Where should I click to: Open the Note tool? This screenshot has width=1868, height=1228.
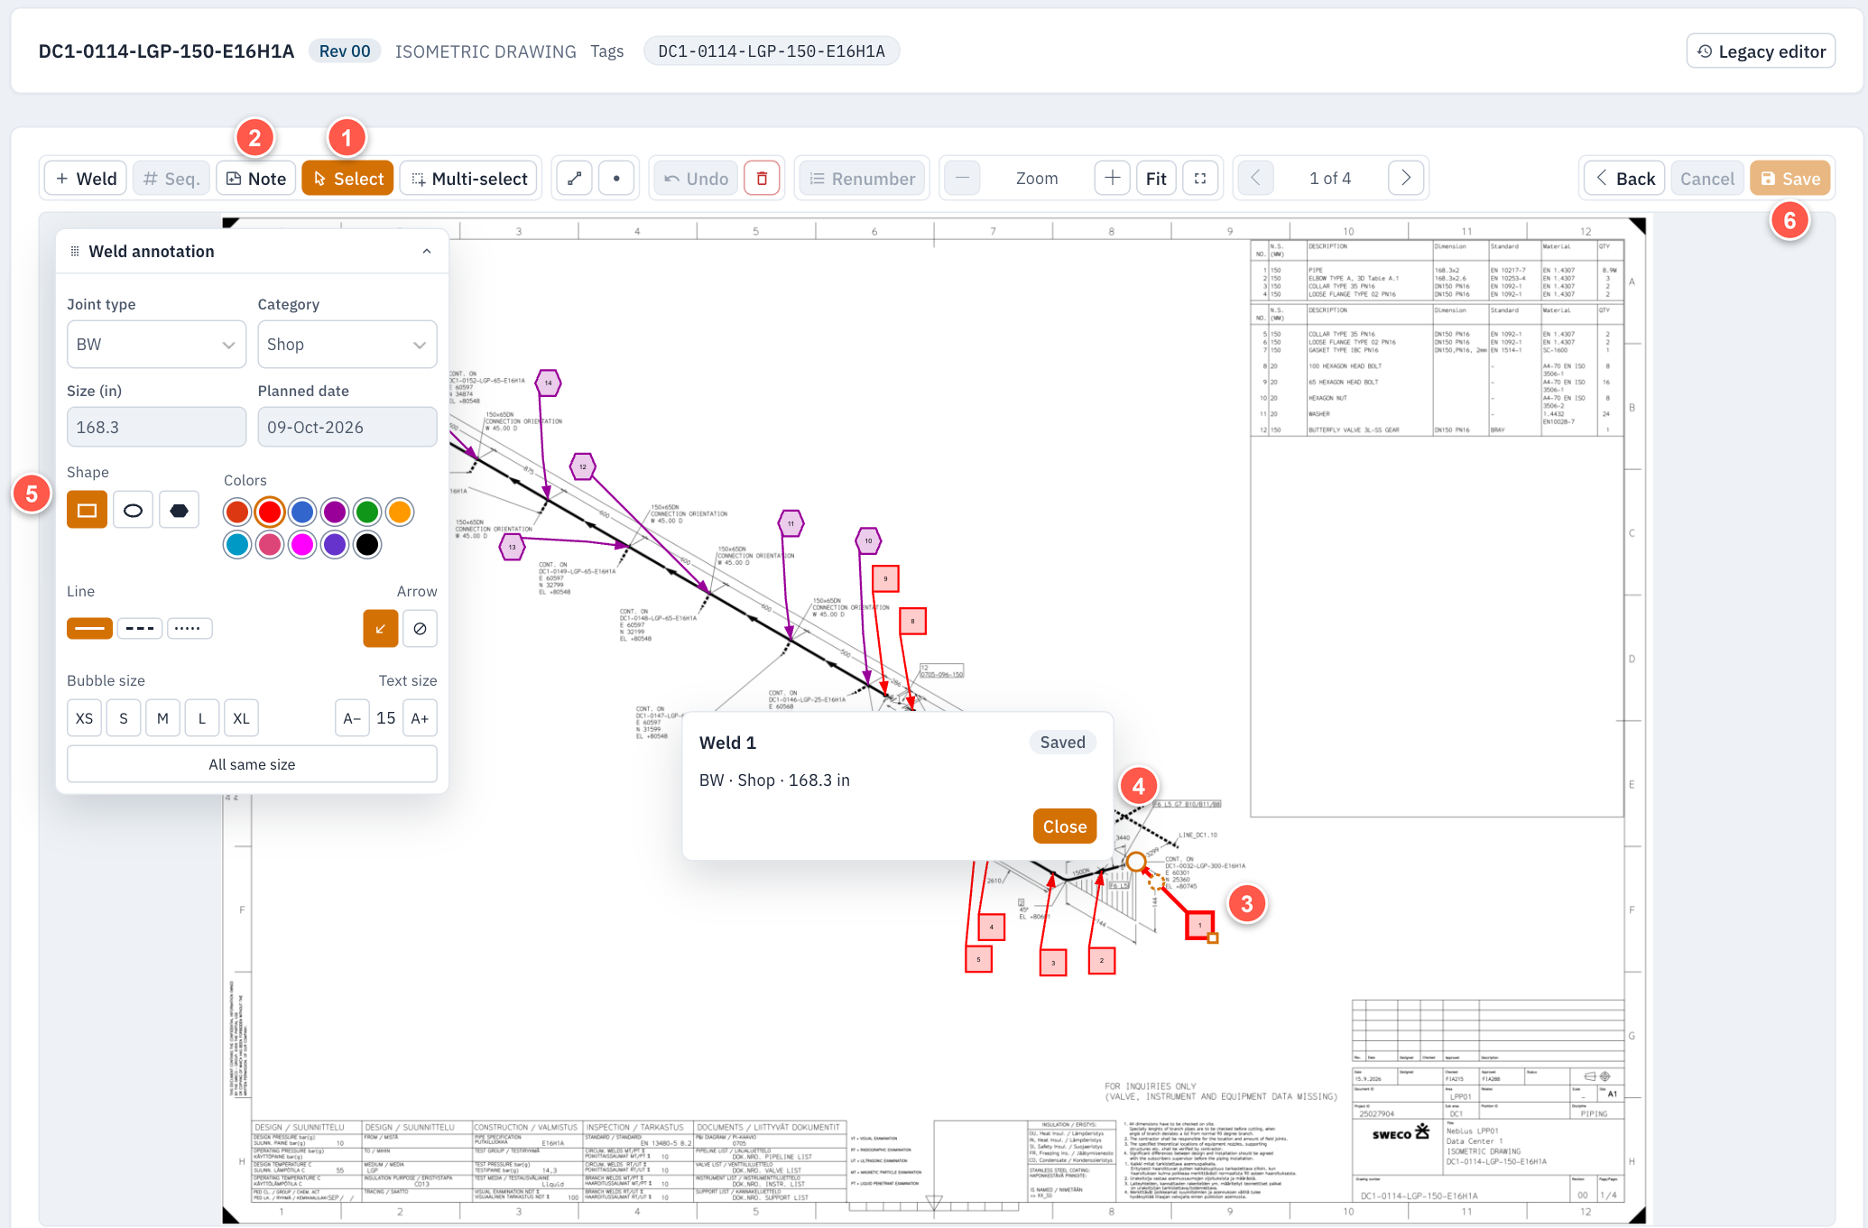tap(256, 179)
